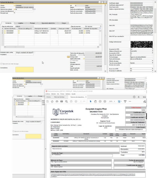Click tax code link arrow in first row
Viewport: 160px width, 178px height.
85,31
